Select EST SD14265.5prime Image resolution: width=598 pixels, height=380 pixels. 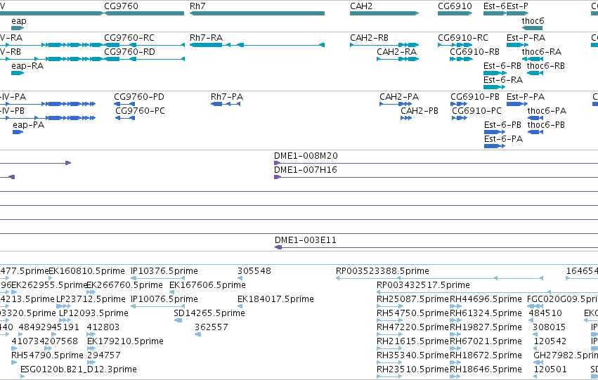tap(178, 320)
